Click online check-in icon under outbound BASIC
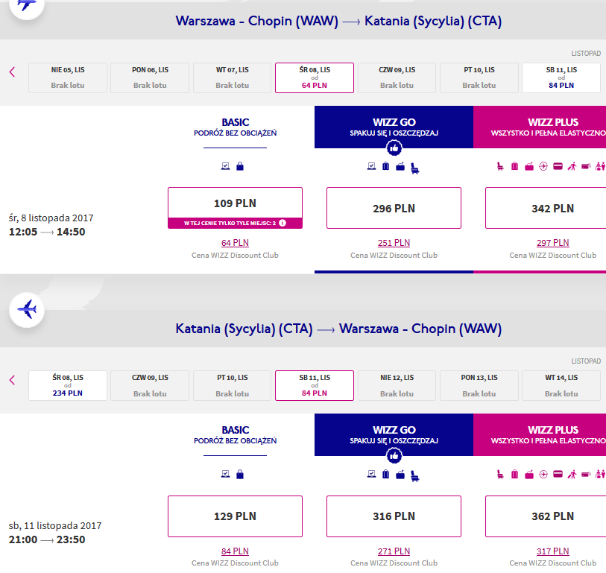The image size is (606, 573). (x=225, y=166)
